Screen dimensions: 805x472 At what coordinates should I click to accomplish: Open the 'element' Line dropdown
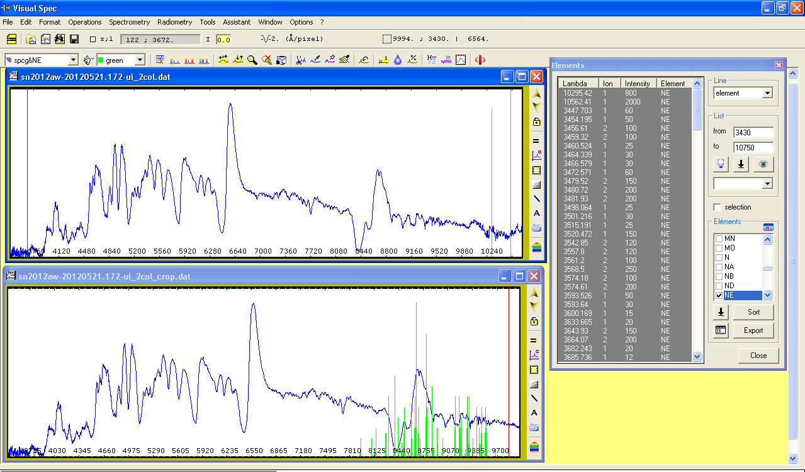(x=767, y=93)
